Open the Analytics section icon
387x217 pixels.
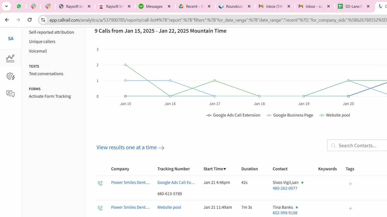[x=10, y=58]
